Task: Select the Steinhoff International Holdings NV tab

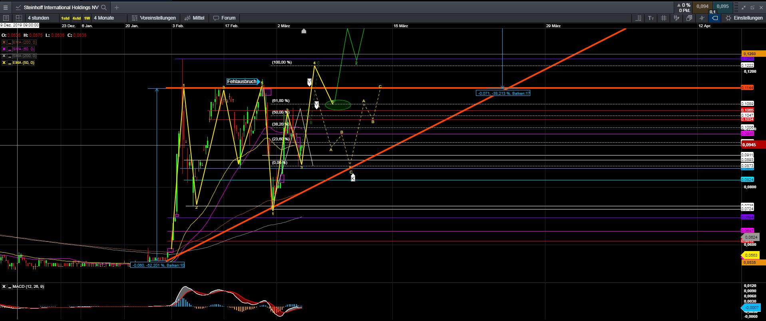Action: pos(61,7)
